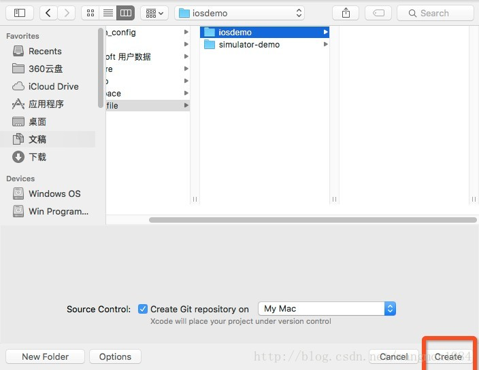Select the _config row

(x=148, y=33)
